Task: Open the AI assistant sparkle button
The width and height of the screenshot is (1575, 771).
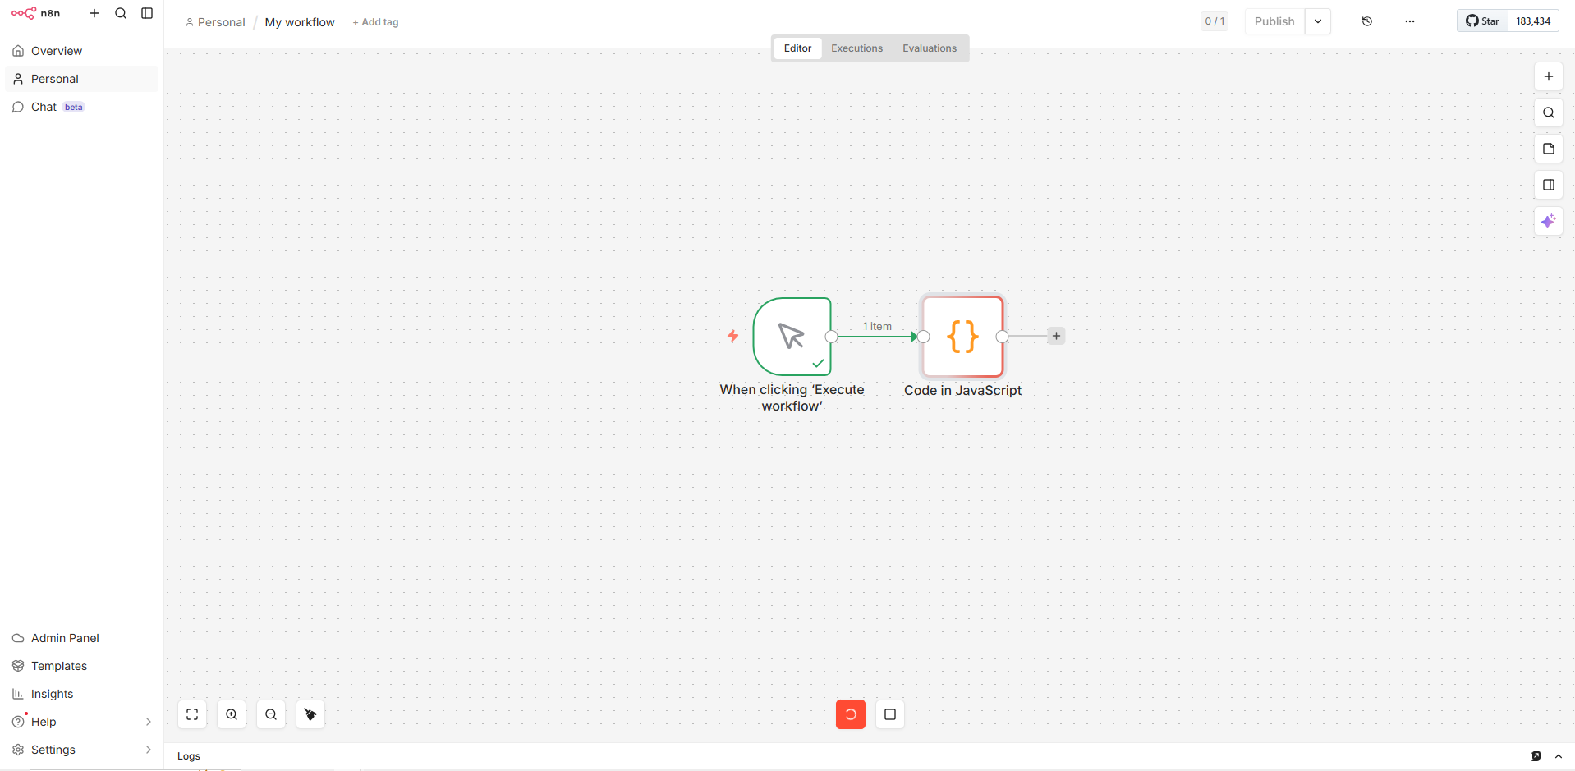Action: coord(1549,221)
